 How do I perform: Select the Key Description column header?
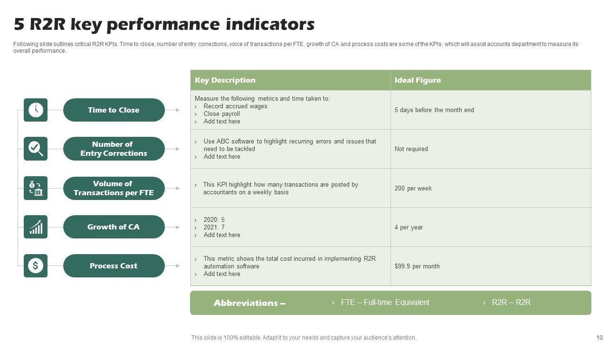[x=225, y=80]
